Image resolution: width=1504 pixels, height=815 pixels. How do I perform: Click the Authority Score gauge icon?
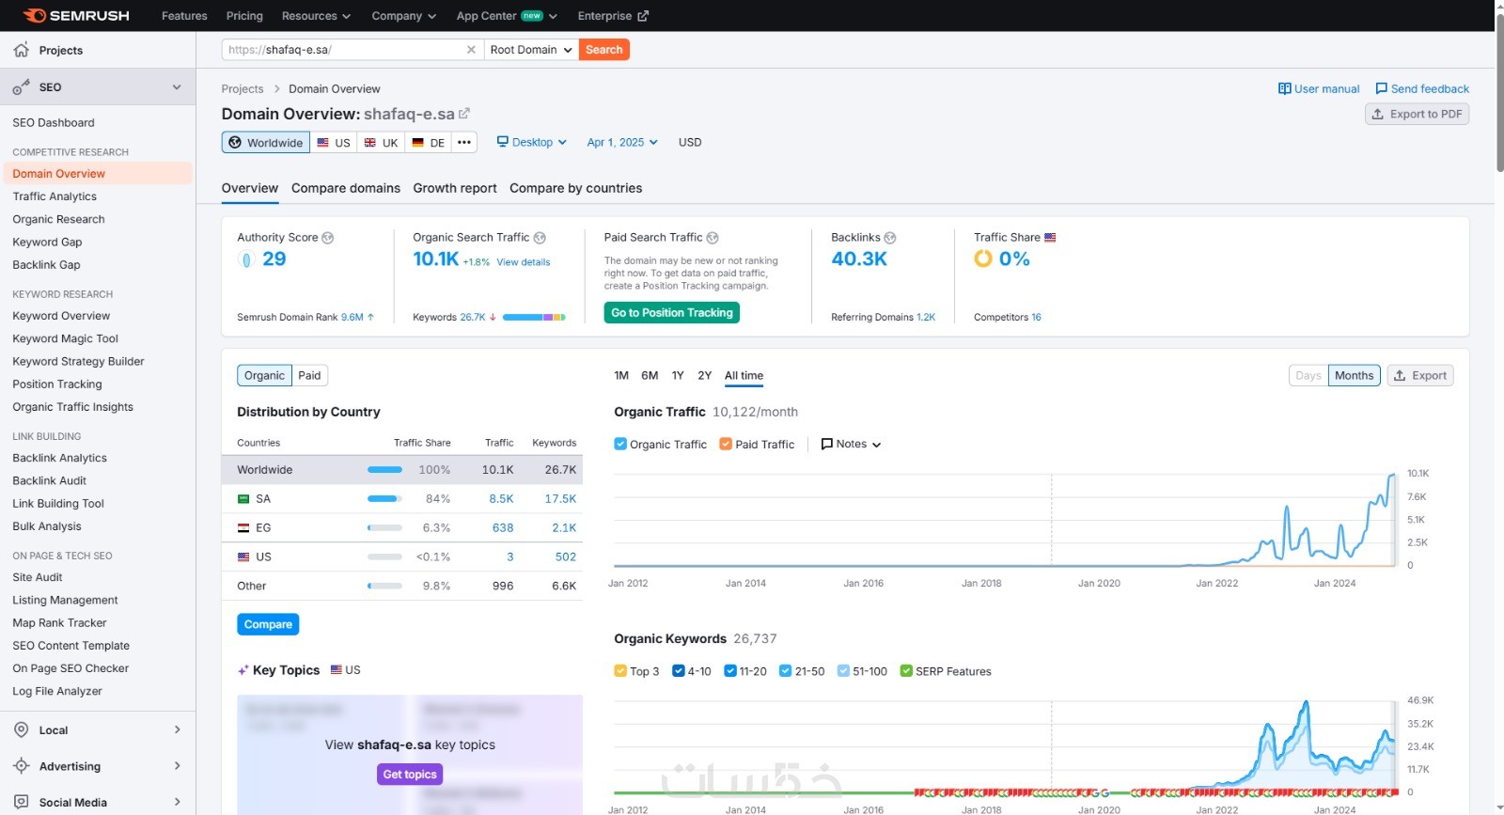[246, 259]
